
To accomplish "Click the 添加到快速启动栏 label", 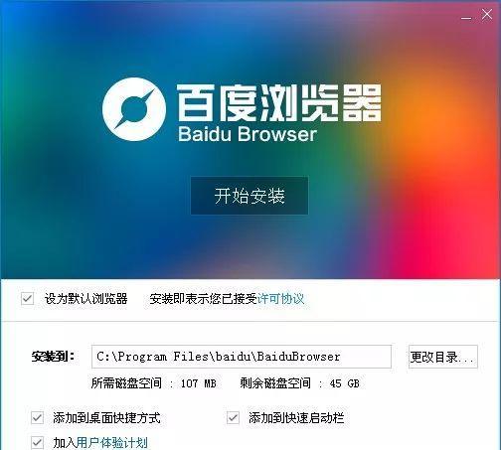I will pos(296,418).
